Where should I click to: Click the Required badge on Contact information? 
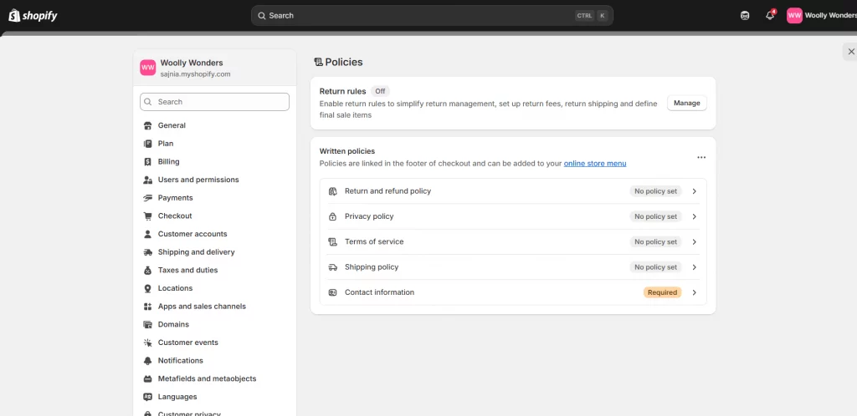click(x=663, y=292)
